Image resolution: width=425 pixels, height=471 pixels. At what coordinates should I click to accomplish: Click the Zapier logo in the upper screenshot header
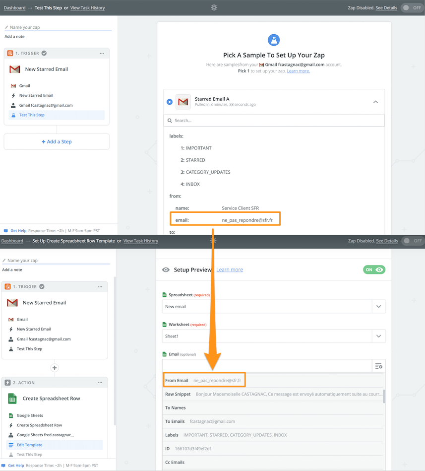[x=214, y=7]
